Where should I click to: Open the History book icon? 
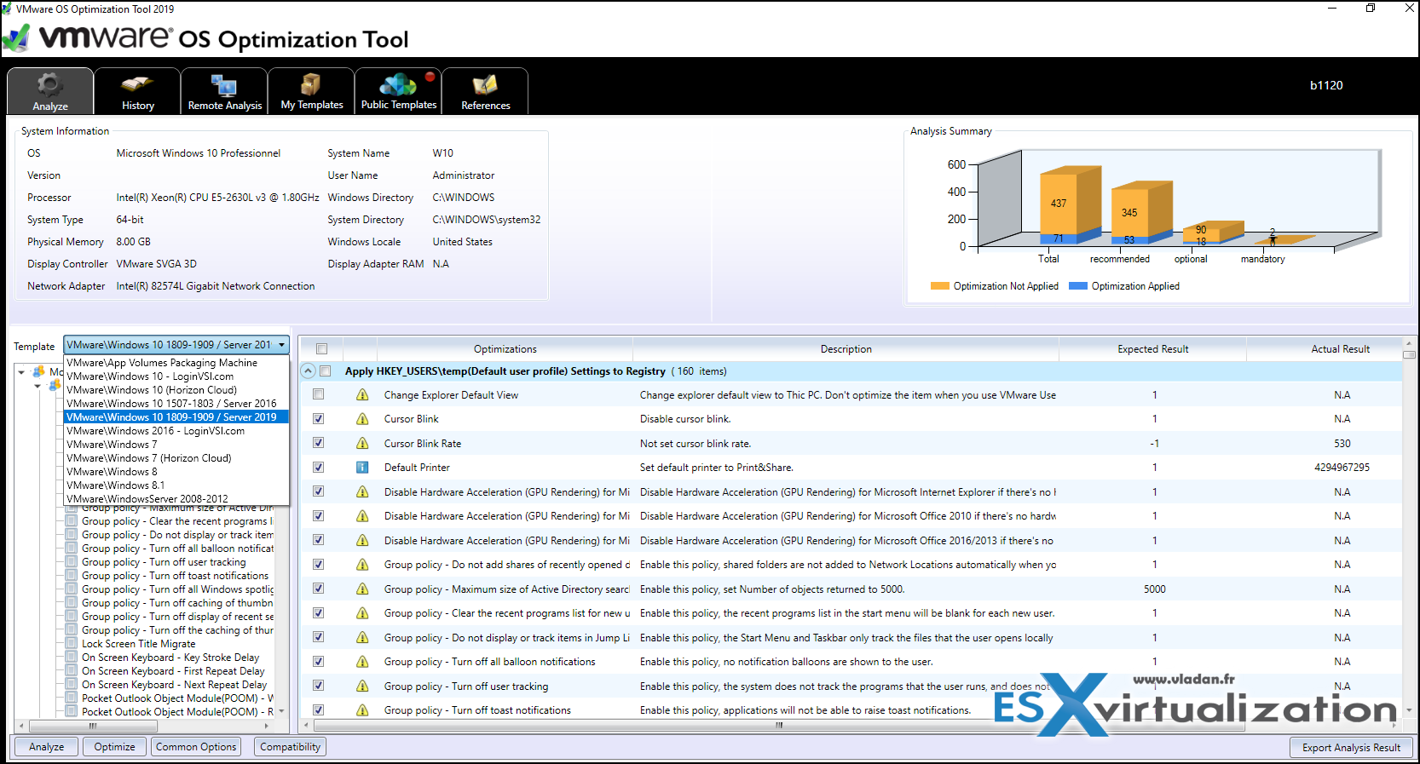pos(137,90)
